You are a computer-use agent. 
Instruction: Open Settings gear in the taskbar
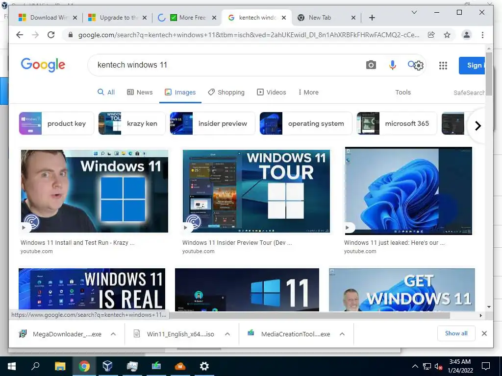(x=204, y=366)
